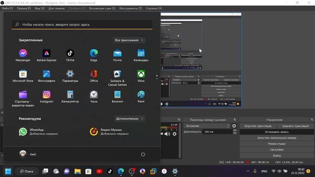The image size is (315, 177).
Task: Launch Edge from pinned apps
Action: pos(94,56)
